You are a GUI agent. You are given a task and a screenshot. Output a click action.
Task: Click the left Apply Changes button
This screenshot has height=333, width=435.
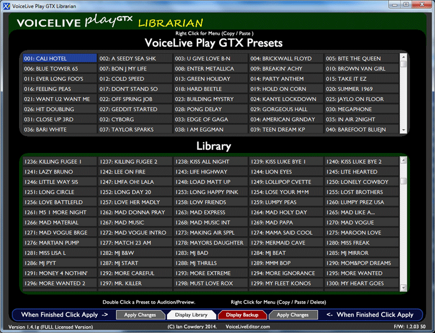tap(140, 315)
